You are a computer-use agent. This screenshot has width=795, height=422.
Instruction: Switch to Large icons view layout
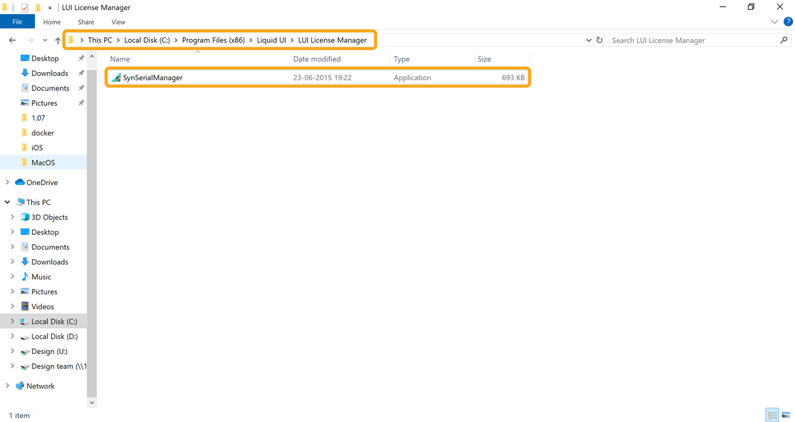click(786, 415)
